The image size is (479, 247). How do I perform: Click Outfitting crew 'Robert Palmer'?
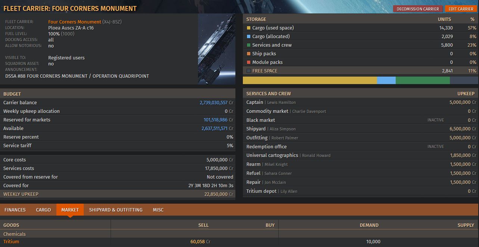284,138
